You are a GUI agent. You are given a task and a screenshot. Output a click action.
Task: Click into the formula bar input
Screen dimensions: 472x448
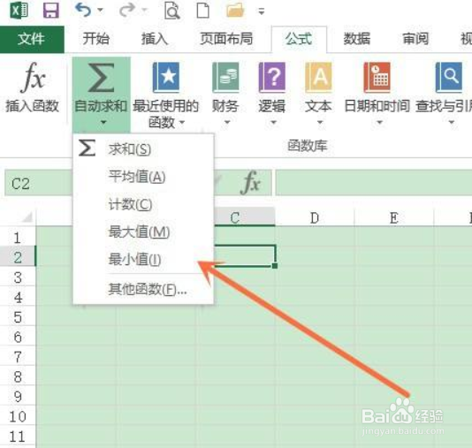click(374, 183)
